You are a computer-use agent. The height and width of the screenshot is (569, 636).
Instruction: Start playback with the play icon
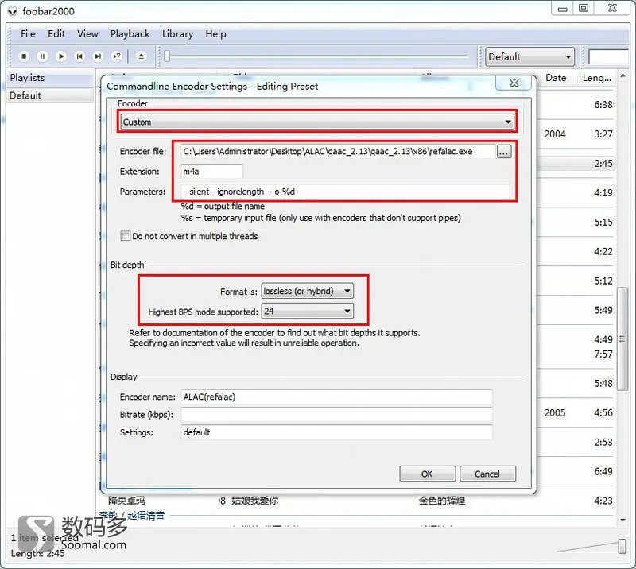pyautogui.click(x=61, y=56)
